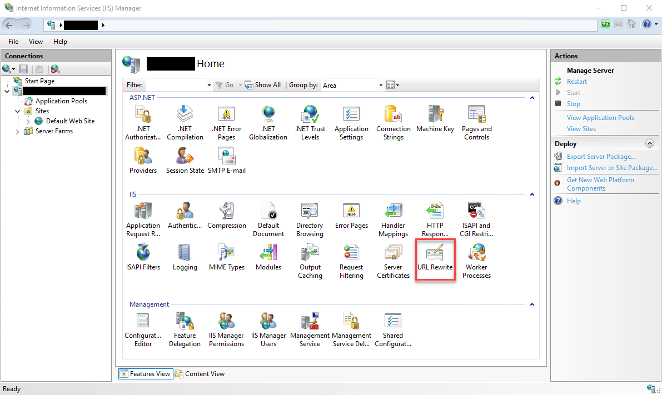Collapse the IIS group
The width and height of the screenshot is (662, 395).
coord(532,194)
